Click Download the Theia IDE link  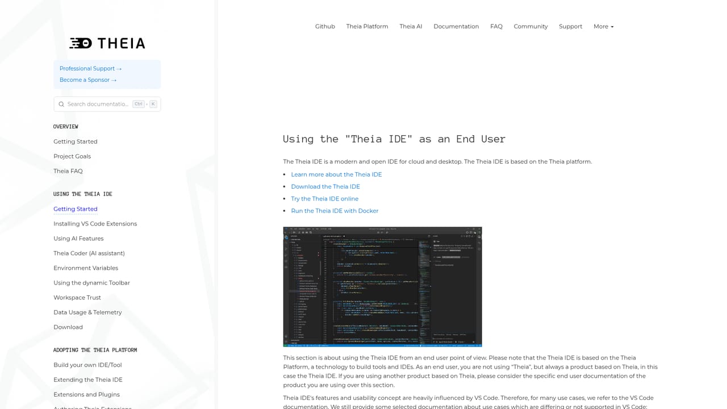click(x=325, y=186)
